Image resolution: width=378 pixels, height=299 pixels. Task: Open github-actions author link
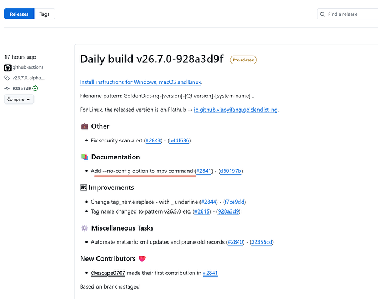click(x=28, y=67)
